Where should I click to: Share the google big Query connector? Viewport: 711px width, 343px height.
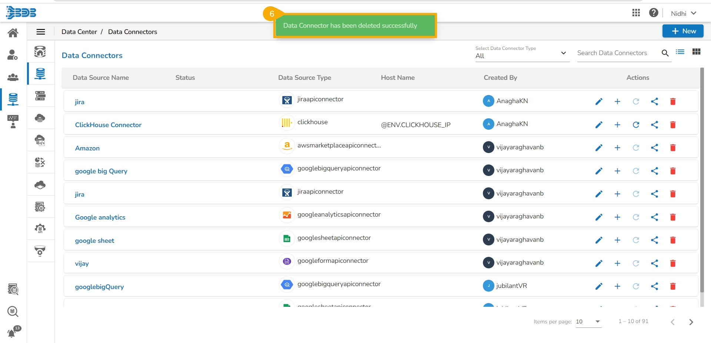click(x=654, y=171)
